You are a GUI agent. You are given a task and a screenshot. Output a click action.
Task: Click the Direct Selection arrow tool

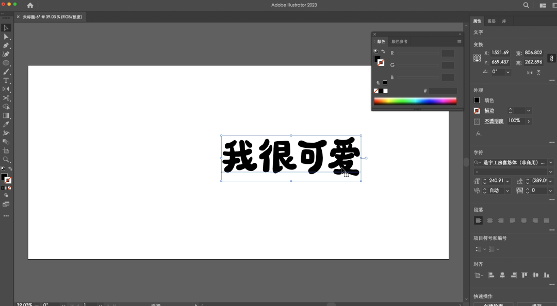click(6, 37)
